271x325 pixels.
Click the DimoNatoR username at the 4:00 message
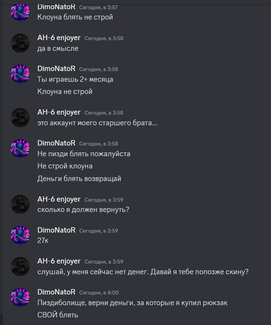[x=56, y=292]
